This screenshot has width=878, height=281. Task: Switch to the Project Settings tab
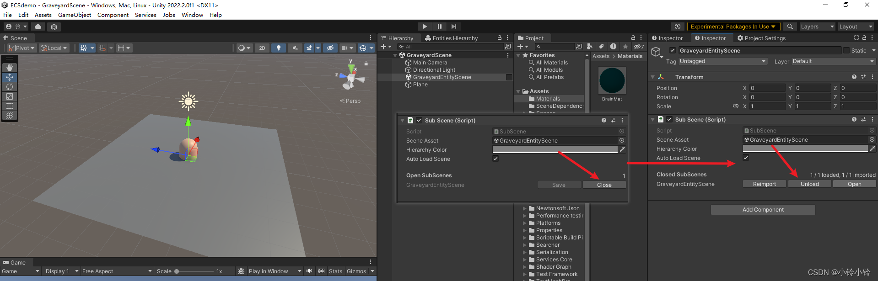coord(762,38)
